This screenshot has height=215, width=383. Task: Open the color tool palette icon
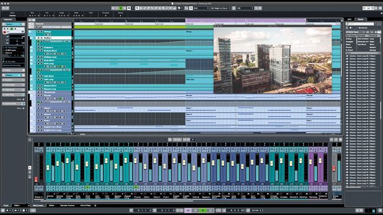click(179, 8)
